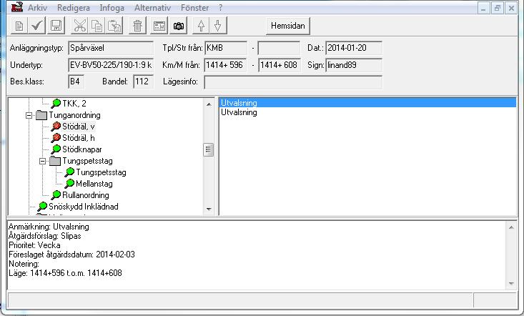Click the checkmark approve toolbar icon
The height and width of the screenshot is (316, 524).
click(x=36, y=26)
